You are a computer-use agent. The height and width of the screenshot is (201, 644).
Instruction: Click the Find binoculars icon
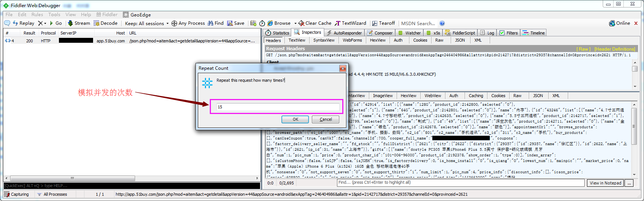tap(211, 23)
